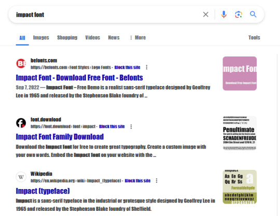Click the snippet starting 'Download the Impact font for free'
The image size is (280, 216).
click(111, 151)
